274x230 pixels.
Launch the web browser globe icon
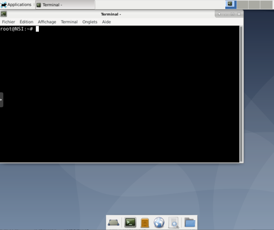[x=159, y=222]
